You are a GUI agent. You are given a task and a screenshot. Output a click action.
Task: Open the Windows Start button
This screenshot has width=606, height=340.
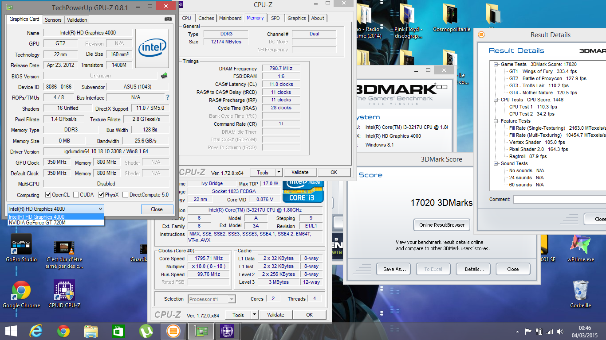(11, 331)
